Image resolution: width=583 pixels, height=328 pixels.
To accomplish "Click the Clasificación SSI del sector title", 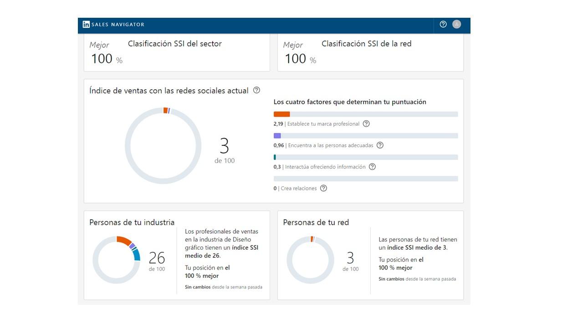I will tap(175, 44).
